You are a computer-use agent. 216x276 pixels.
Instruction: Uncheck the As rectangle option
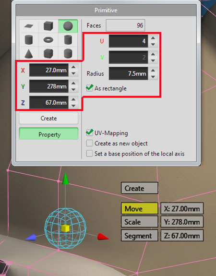[89, 88]
